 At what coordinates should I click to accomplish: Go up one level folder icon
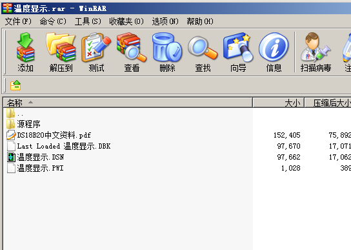(15, 85)
